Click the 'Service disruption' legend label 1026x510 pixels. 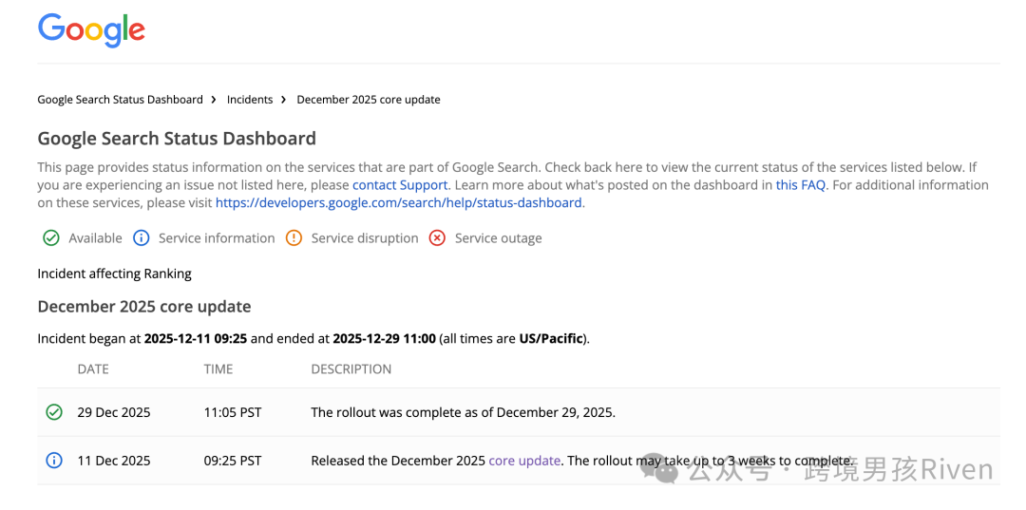tap(365, 238)
